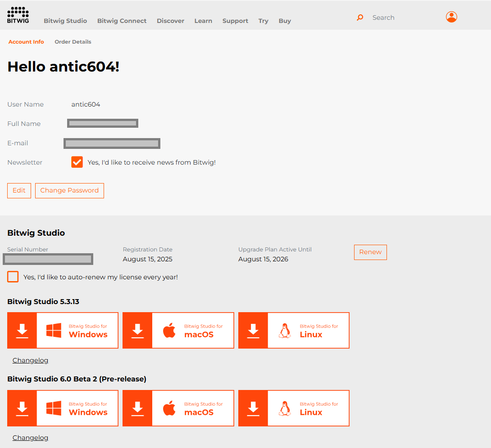Click the Linux label for 6.0 Beta 2
491x448 pixels.
tap(311, 412)
